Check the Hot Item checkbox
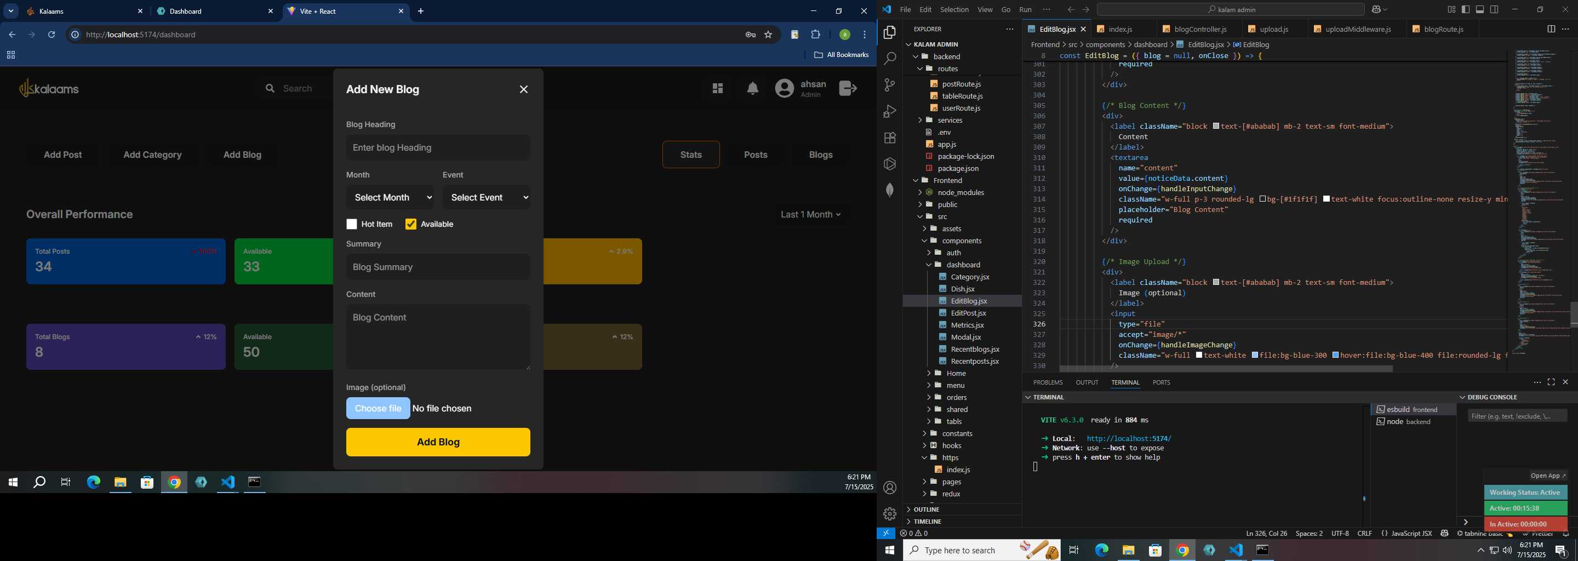 352,224
